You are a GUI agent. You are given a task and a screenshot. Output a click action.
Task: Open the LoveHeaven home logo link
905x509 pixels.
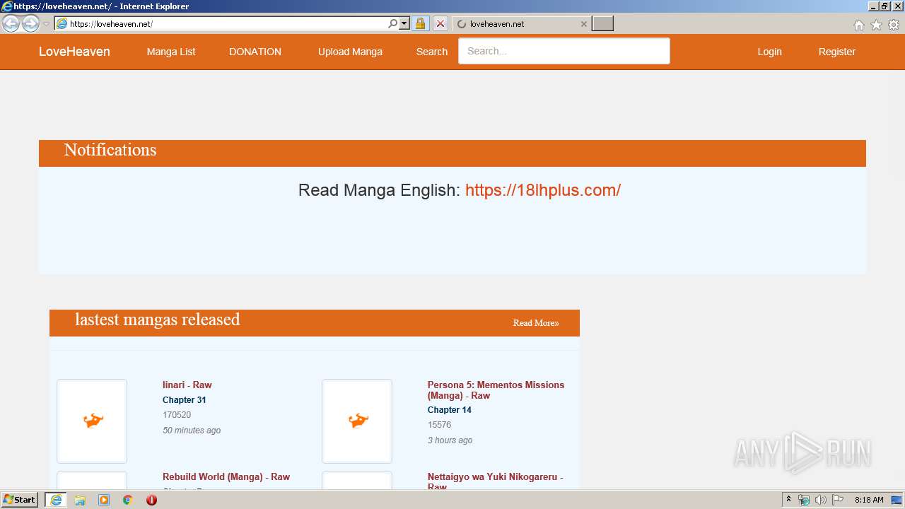pos(74,52)
